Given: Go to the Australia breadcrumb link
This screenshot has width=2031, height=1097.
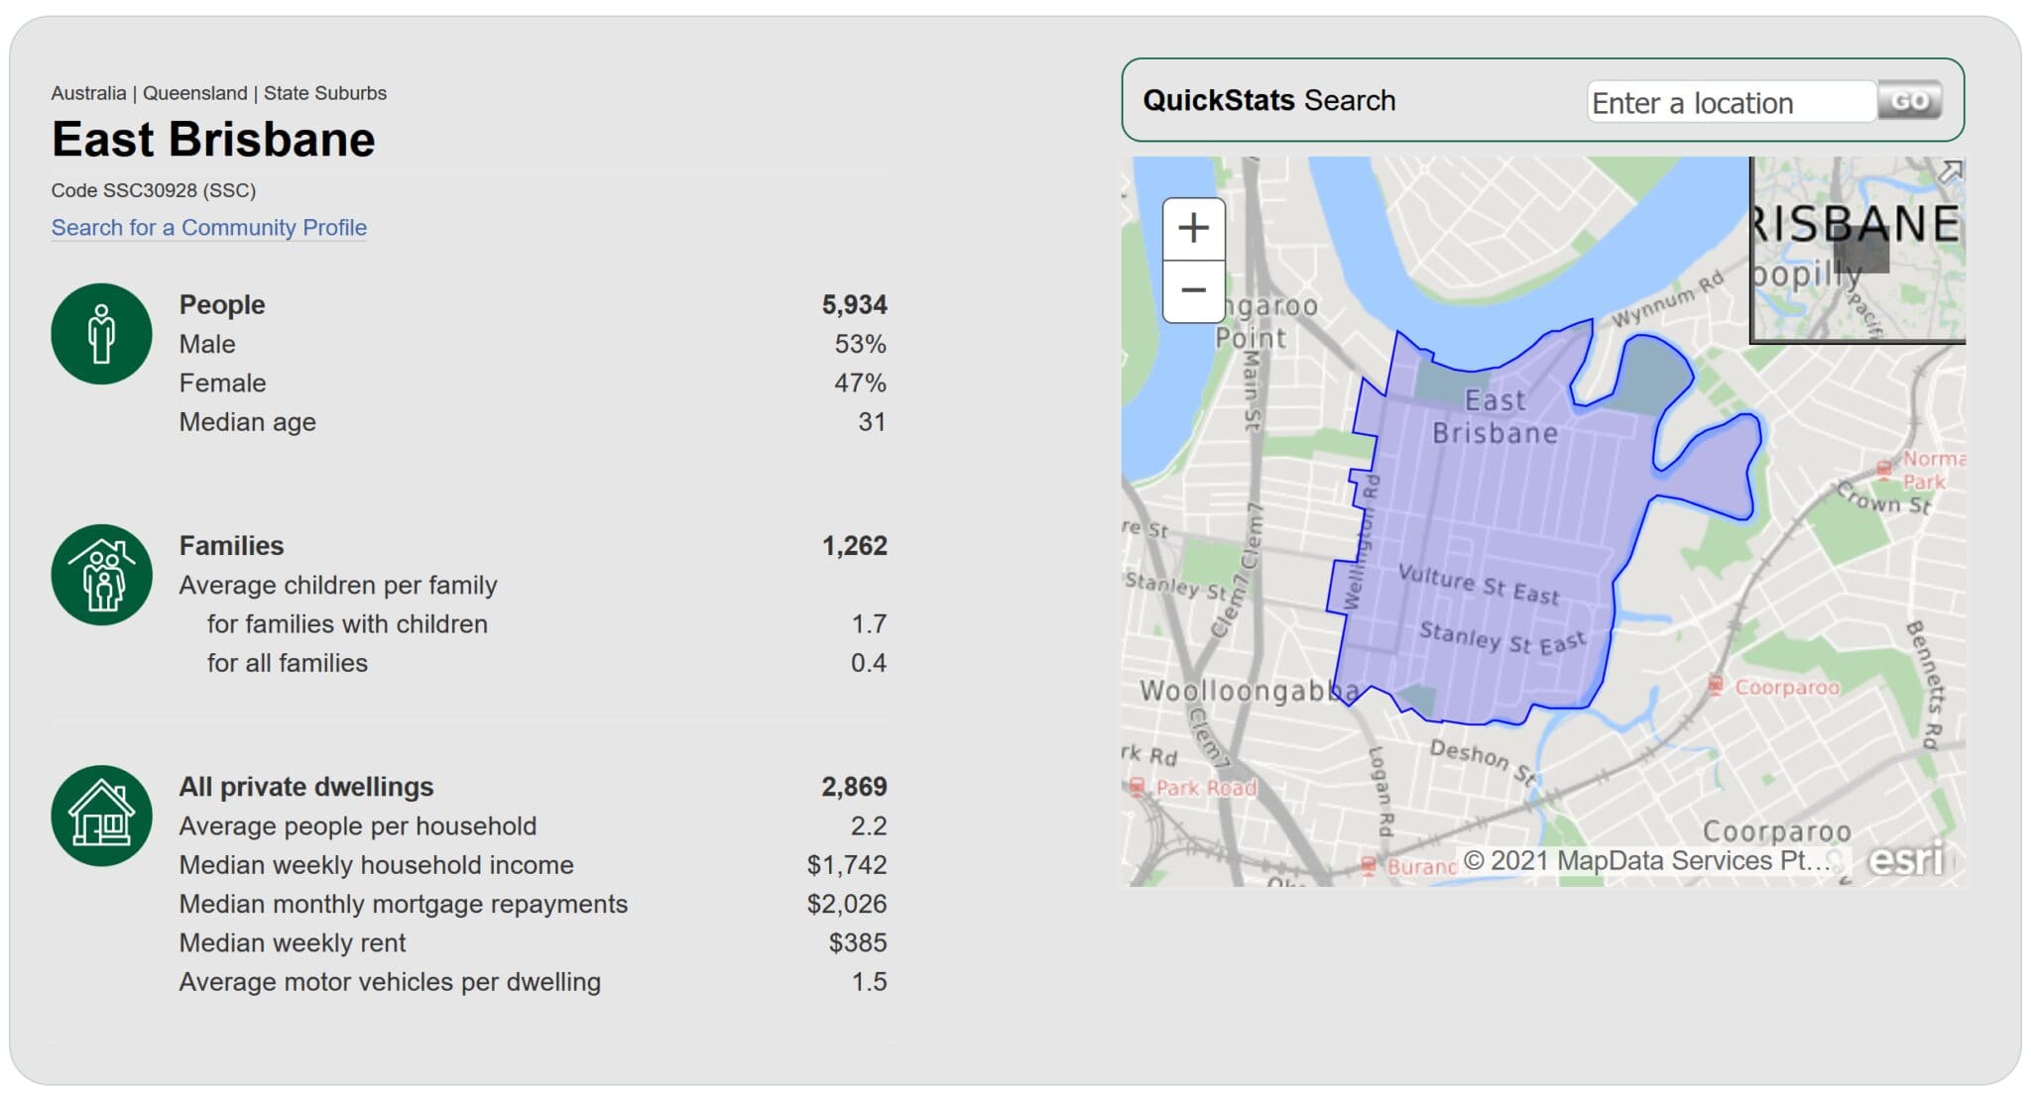Looking at the screenshot, I should point(91,93).
